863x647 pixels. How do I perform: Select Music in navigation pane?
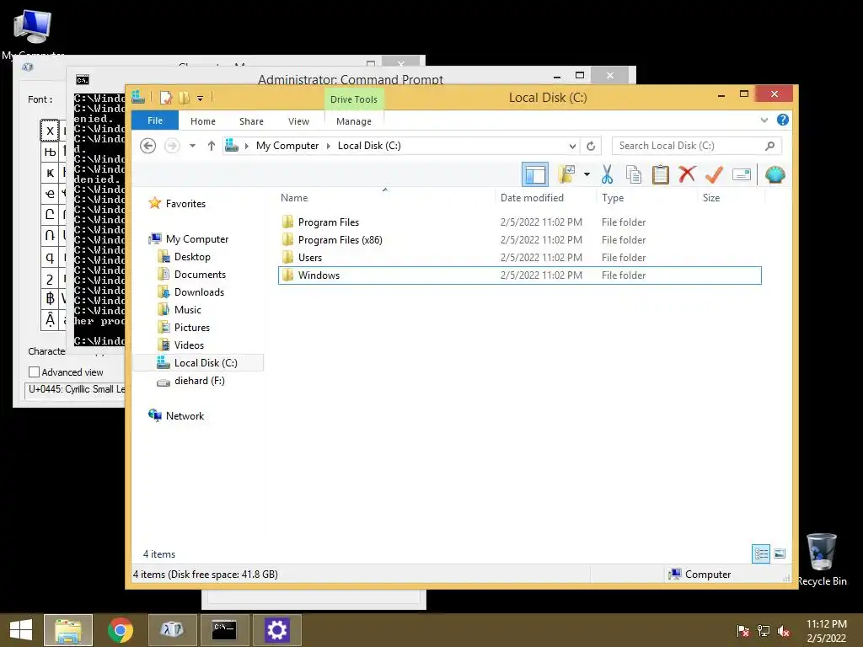(187, 310)
